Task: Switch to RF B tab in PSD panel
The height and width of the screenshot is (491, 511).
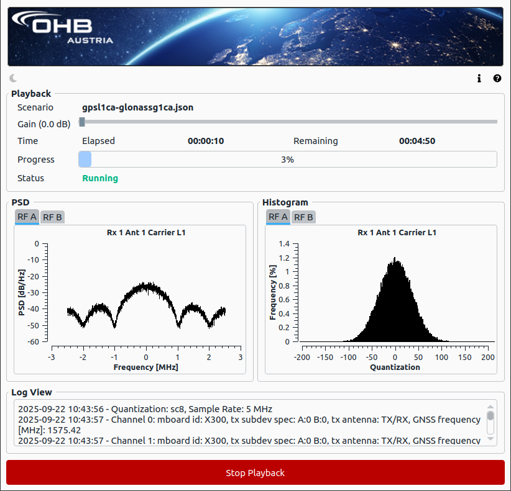Action: (x=52, y=217)
